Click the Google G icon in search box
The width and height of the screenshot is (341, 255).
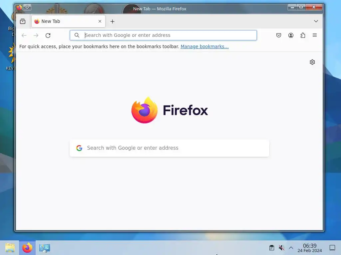pyautogui.click(x=79, y=148)
